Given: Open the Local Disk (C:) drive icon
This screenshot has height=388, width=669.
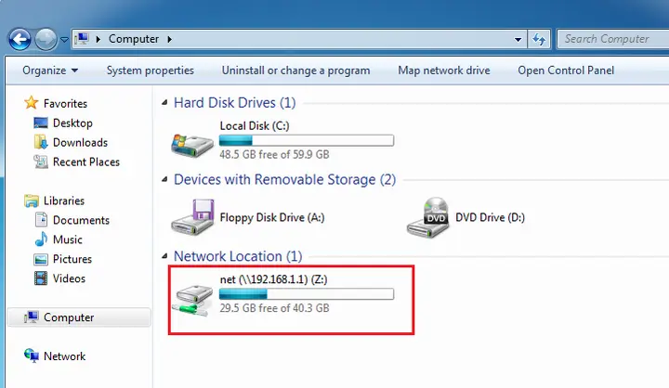Looking at the screenshot, I should (x=192, y=145).
